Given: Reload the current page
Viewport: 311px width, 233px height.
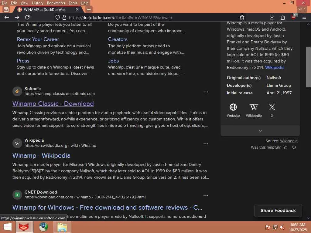Looking at the screenshot, I should point(27,17).
